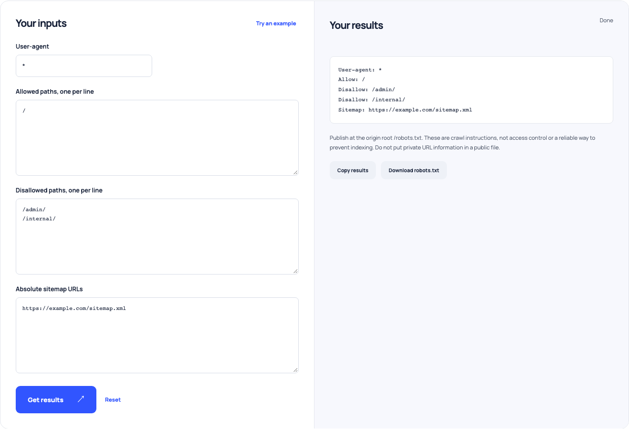Click the 'Your inputs' heading

(x=41, y=23)
